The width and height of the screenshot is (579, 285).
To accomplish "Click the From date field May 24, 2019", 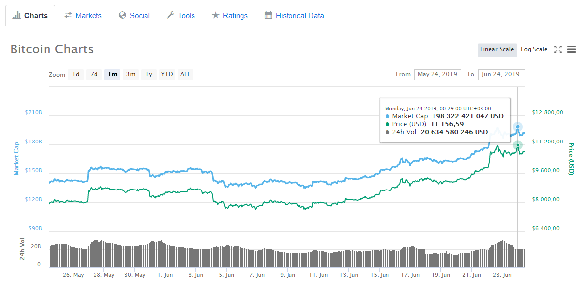I will pyautogui.click(x=437, y=74).
